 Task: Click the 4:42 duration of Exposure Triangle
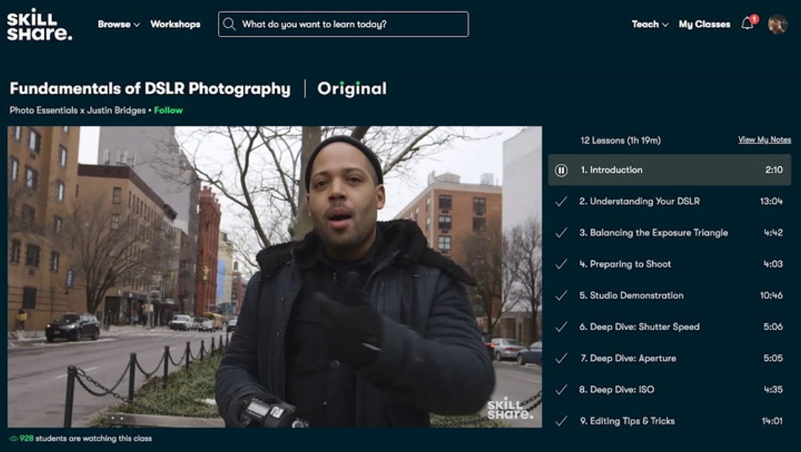(773, 233)
